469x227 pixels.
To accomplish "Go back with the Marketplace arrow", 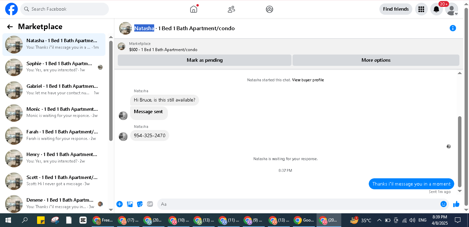I will point(10,27).
